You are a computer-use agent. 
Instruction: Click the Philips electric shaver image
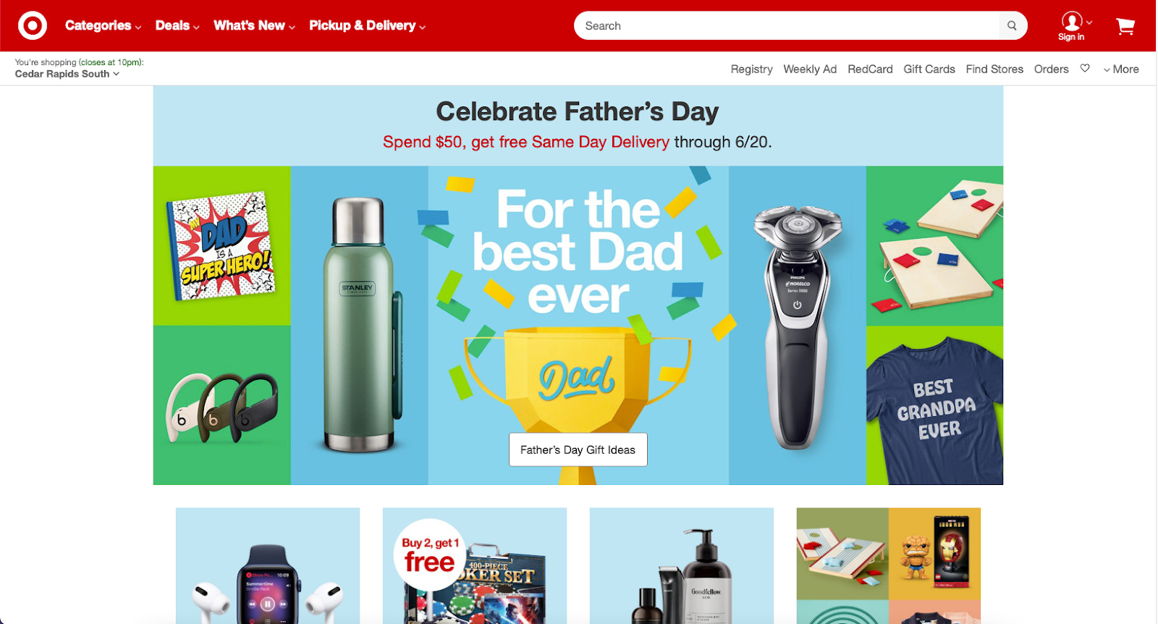[798, 325]
